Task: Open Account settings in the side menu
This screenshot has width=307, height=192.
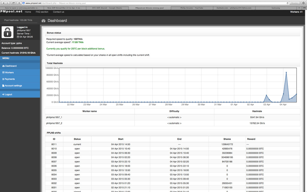Action: tap(20, 85)
